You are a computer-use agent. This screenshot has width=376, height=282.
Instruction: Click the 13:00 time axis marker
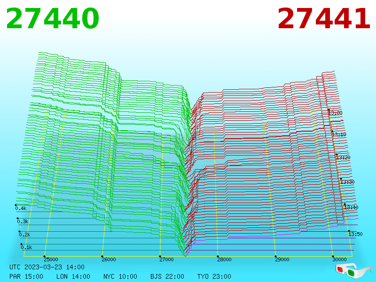(336, 113)
